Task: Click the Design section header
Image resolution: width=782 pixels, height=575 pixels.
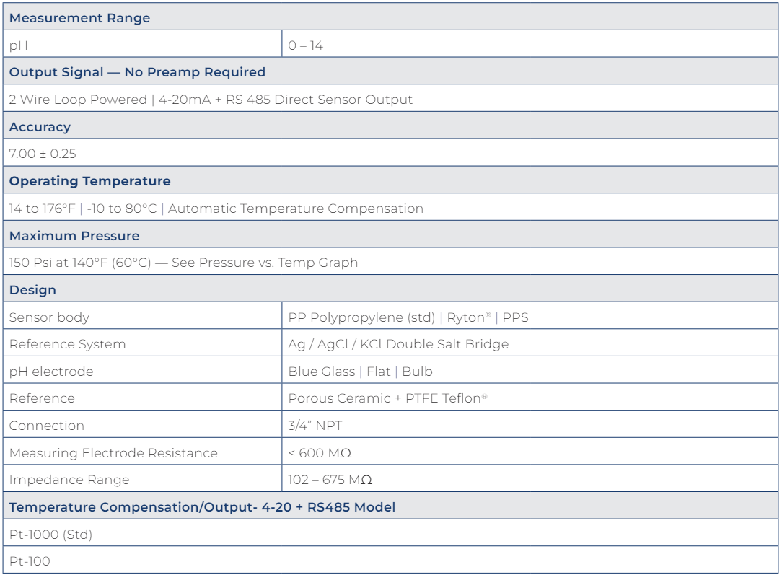Action: 32,290
